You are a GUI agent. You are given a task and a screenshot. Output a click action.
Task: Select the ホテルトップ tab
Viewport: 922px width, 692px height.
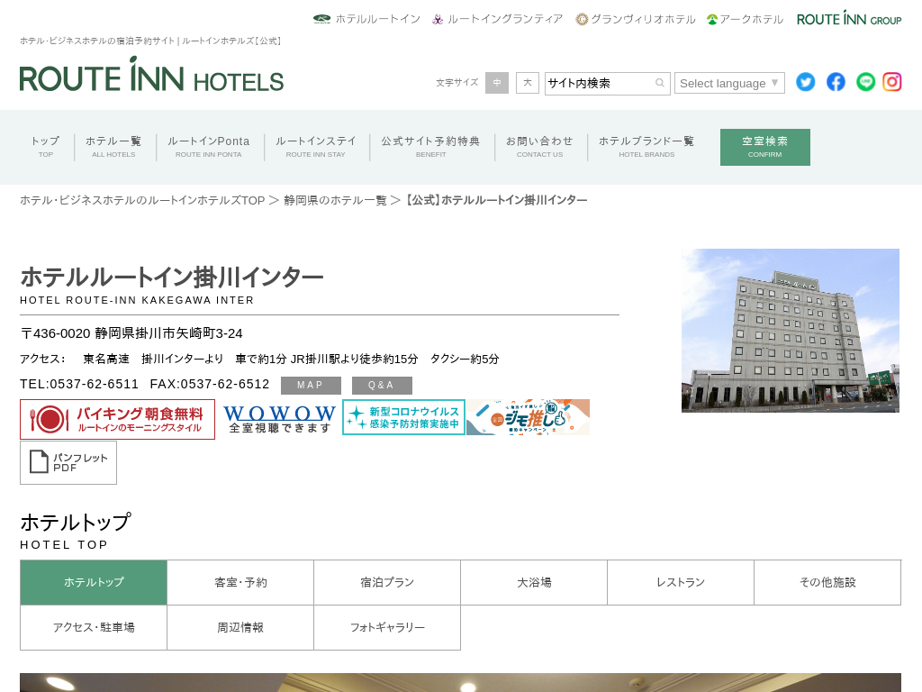94,583
